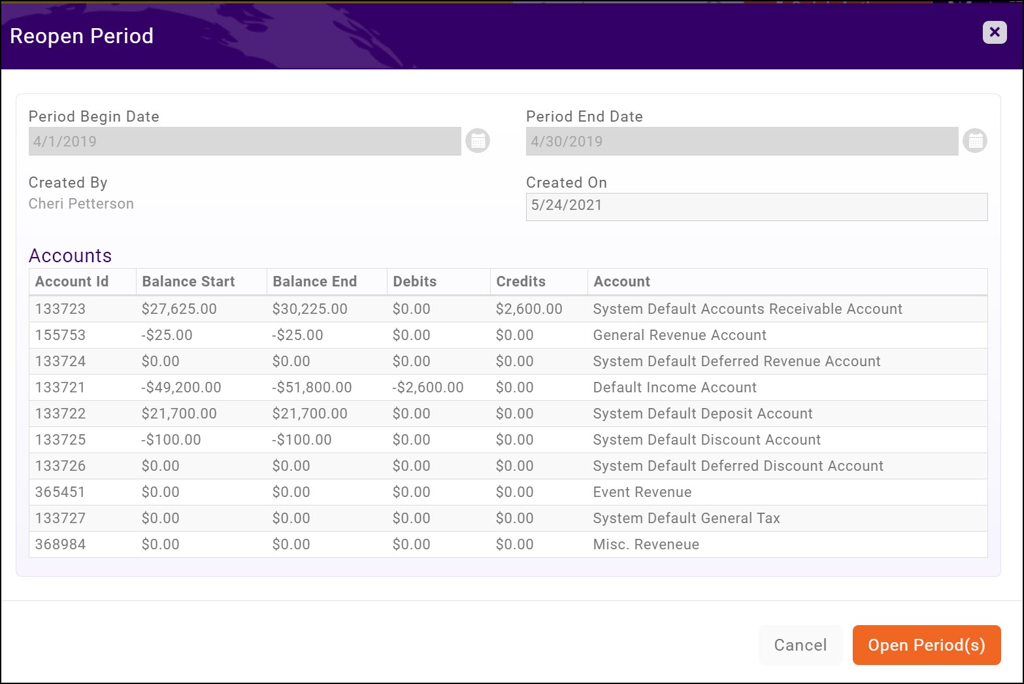Screen dimensions: 1024x684
Task: Close the Reopen Period dialog
Action: (x=994, y=32)
